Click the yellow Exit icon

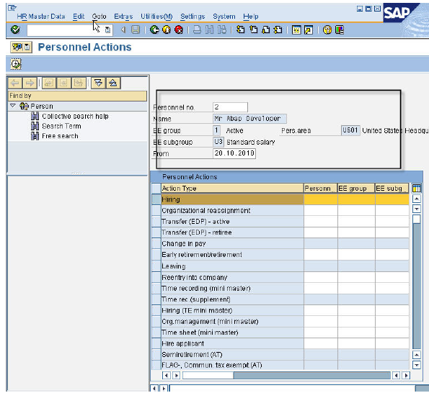click(167, 30)
